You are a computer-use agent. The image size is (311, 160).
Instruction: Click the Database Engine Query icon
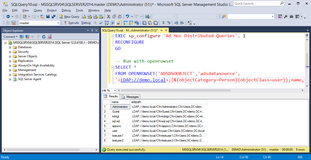click(x=84, y=16)
